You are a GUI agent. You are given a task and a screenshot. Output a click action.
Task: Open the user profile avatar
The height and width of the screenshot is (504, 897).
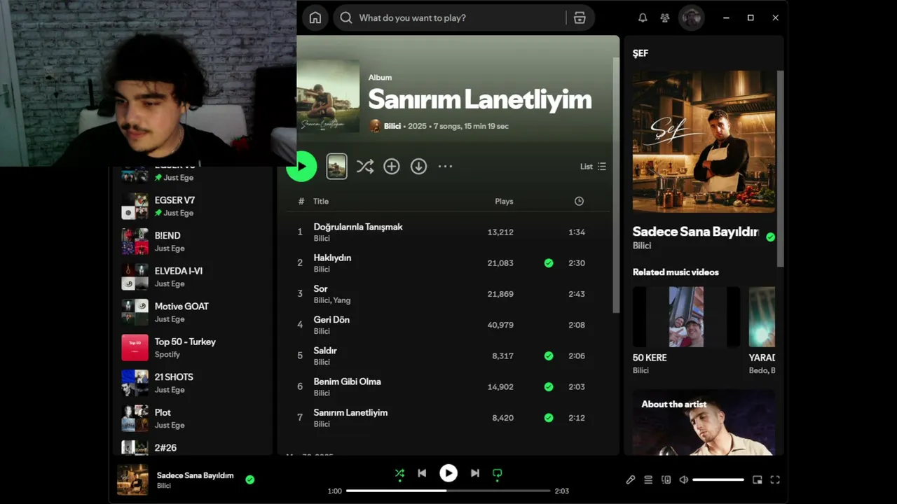[692, 18]
